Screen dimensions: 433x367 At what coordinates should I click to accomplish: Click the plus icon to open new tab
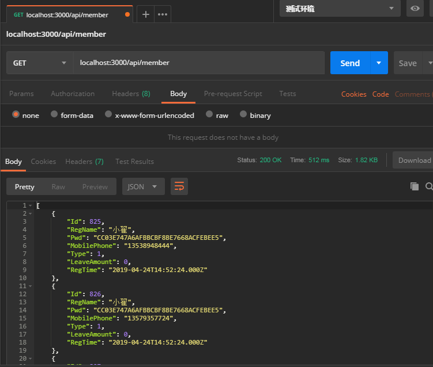click(146, 14)
